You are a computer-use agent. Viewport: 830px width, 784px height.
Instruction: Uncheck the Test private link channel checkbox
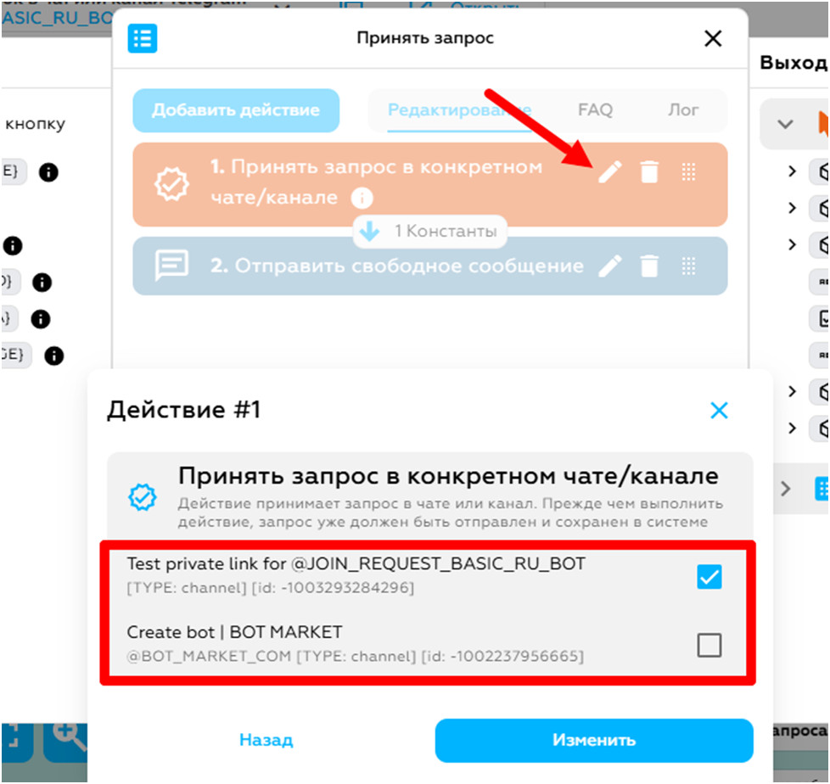point(709,576)
